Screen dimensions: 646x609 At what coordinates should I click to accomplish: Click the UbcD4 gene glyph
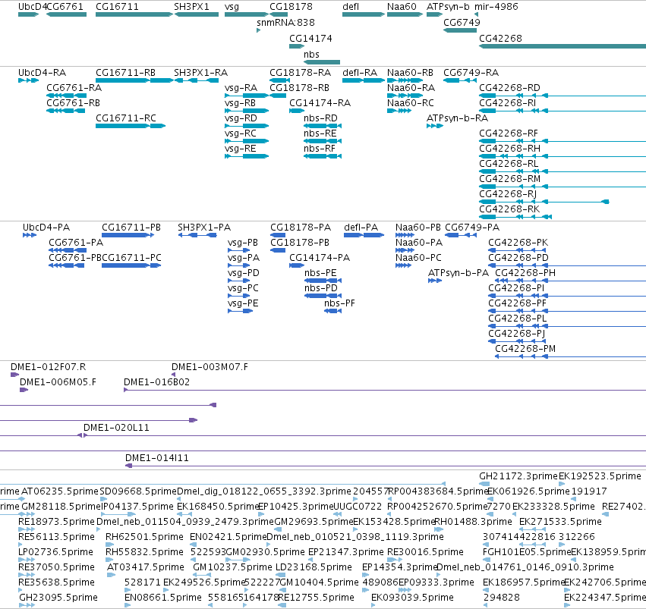tap(28, 14)
